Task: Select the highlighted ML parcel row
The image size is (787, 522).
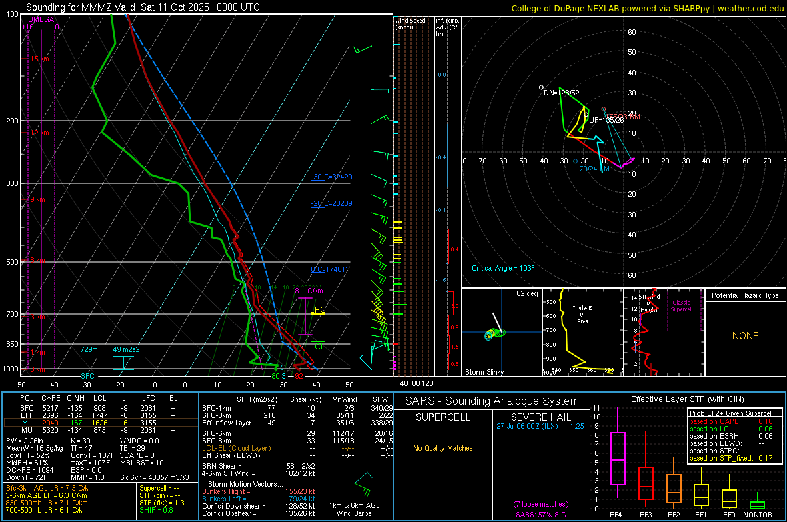Action: [100, 423]
